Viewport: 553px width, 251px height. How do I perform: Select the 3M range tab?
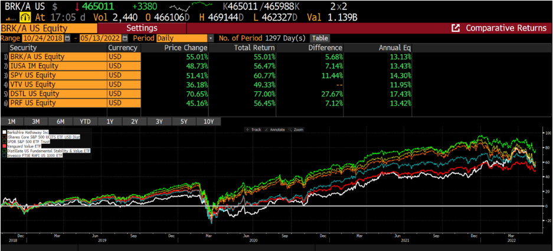[36, 121]
